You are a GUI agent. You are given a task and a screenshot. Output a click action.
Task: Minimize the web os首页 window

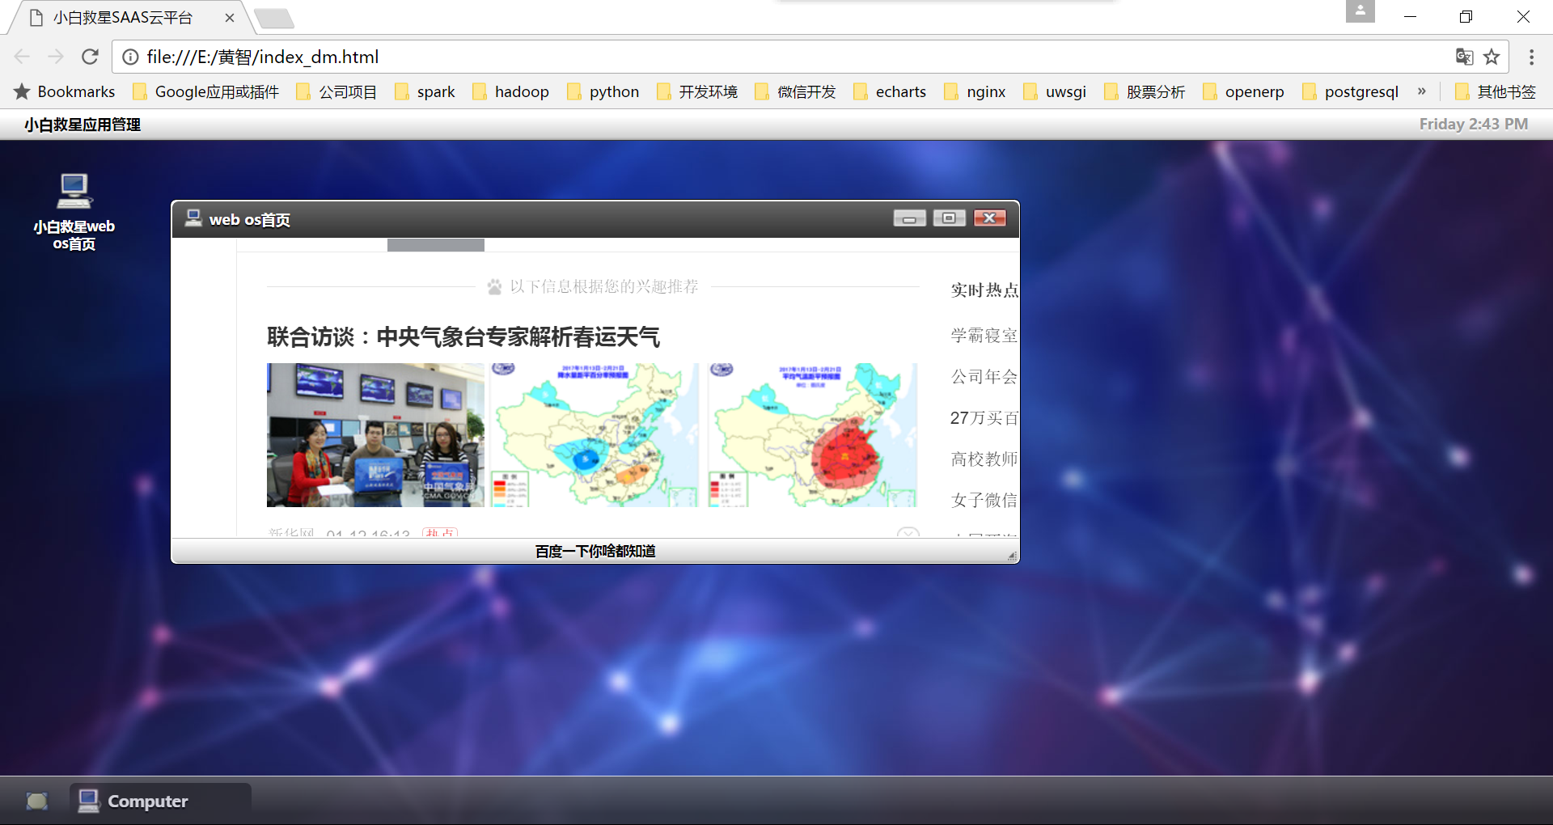tap(909, 218)
